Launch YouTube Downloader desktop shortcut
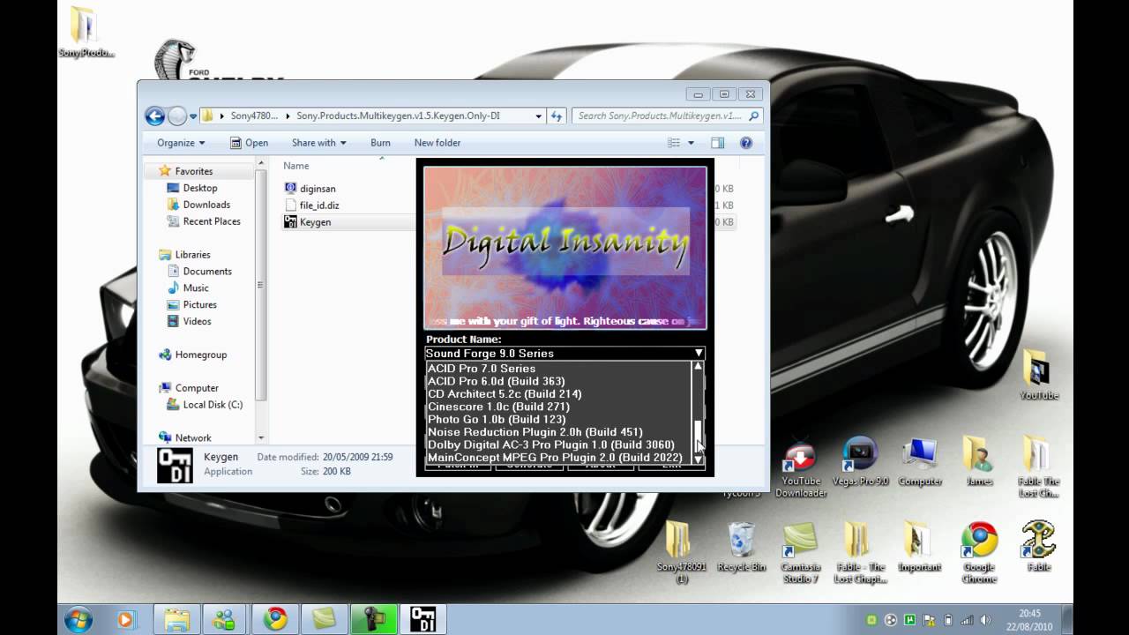The image size is (1129, 635). 800,467
